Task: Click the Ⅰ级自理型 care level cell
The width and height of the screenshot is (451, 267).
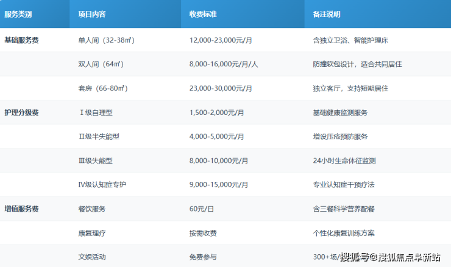Action: pyautogui.click(x=96, y=113)
